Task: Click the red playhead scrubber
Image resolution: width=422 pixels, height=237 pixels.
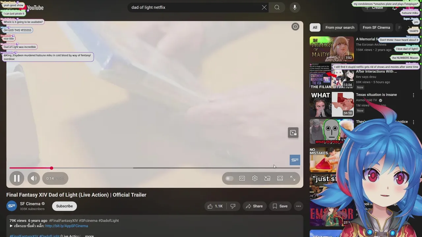Action: coord(51,168)
